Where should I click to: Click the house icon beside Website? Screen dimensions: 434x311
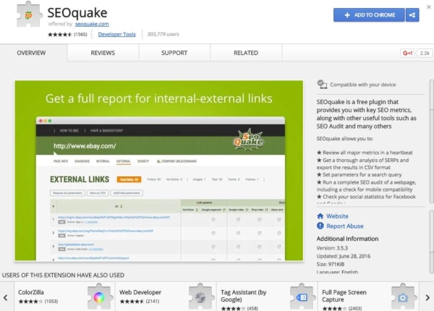320,216
